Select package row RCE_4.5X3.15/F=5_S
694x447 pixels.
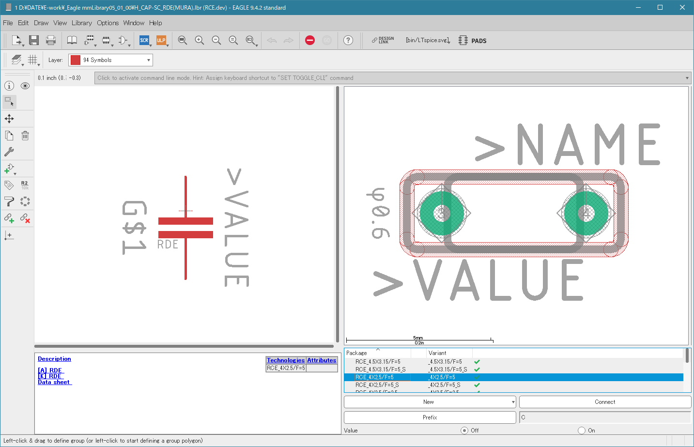514,370
